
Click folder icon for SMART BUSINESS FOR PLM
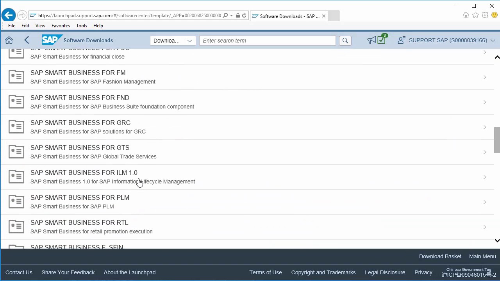click(x=16, y=202)
